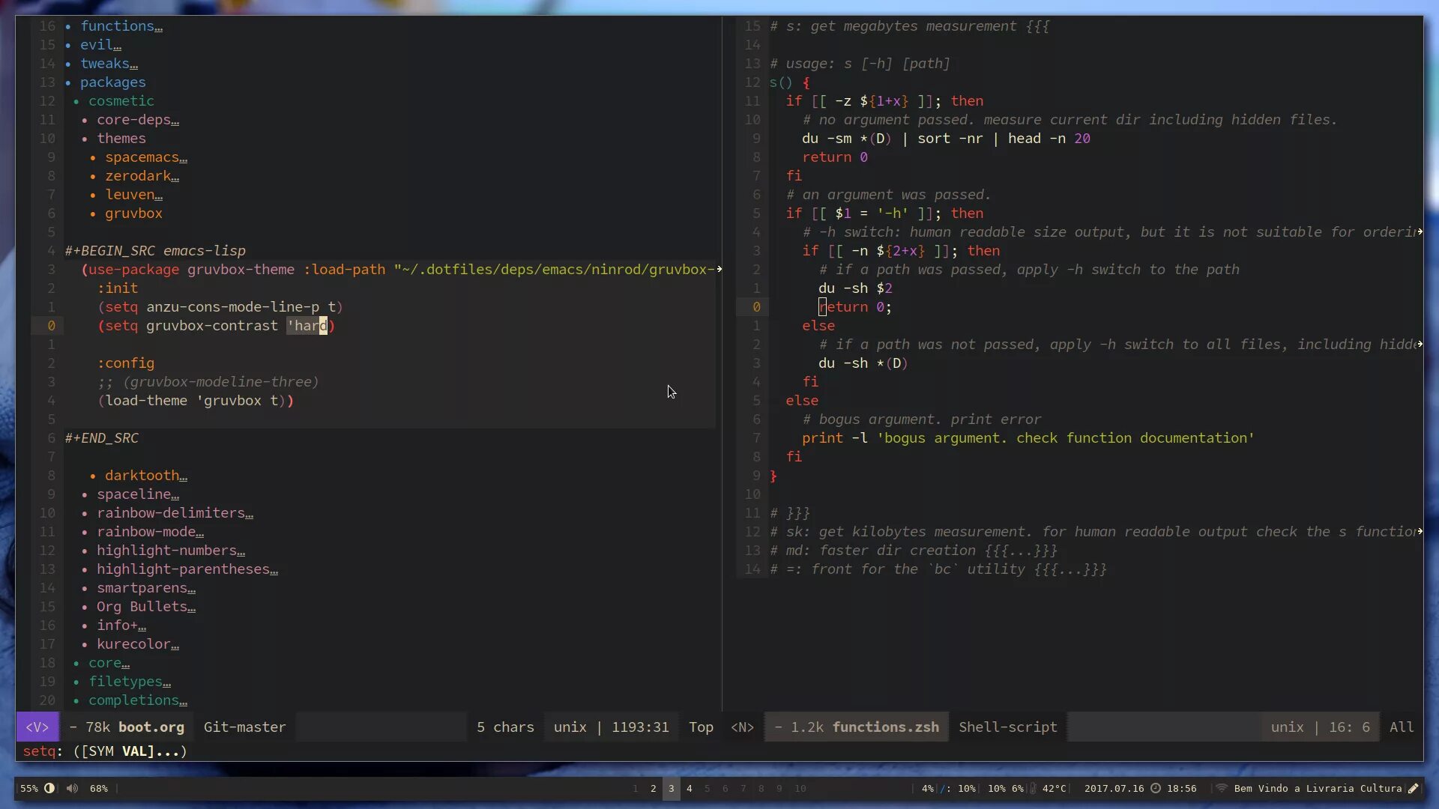Click the normal state <N> indicator

click(742, 727)
